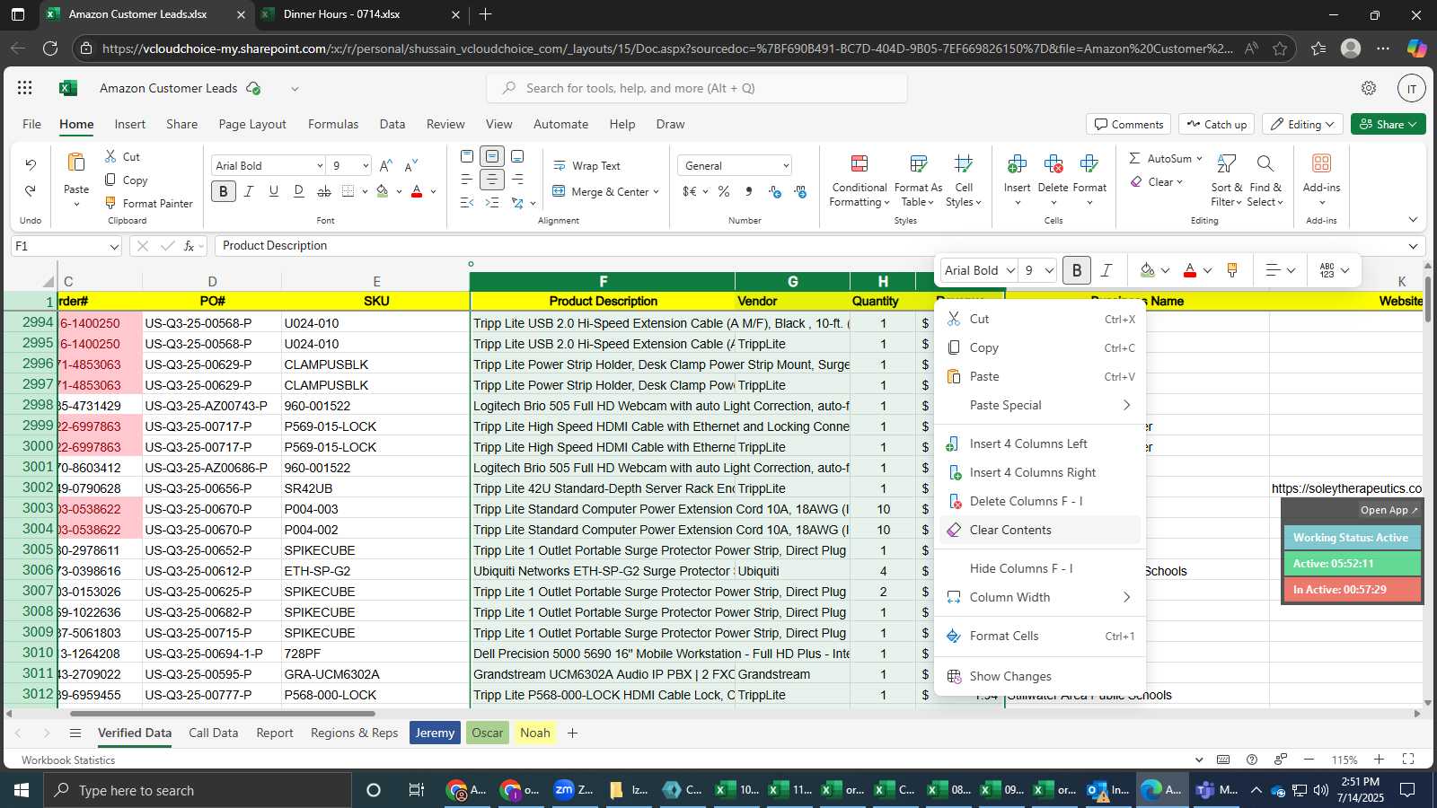The height and width of the screenshot is (808, 1437).
Task: Choose Clear Contents from context menu
Action: 1040,530
